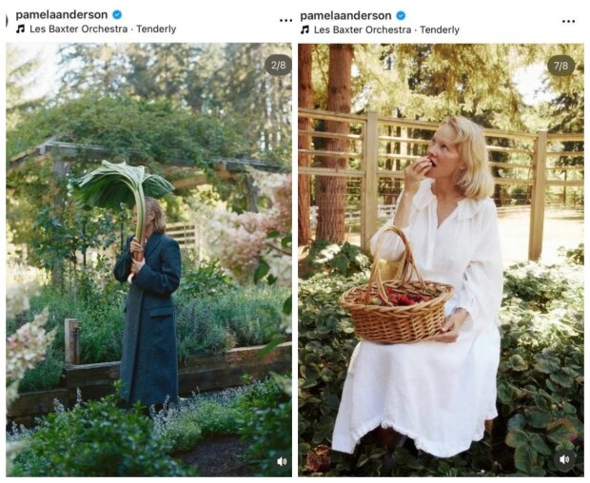This screenshot has height=483, width=590.
Task: Click the left photo with the rhubarb leaf
Action: (x=149, y=260)
